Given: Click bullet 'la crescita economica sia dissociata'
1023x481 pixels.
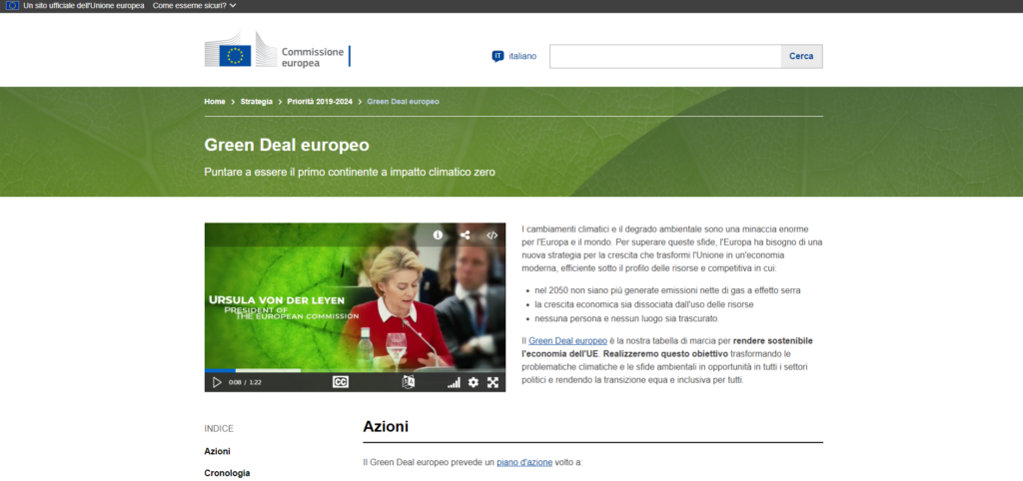Looking at the screenshot, I should (646, 304).
